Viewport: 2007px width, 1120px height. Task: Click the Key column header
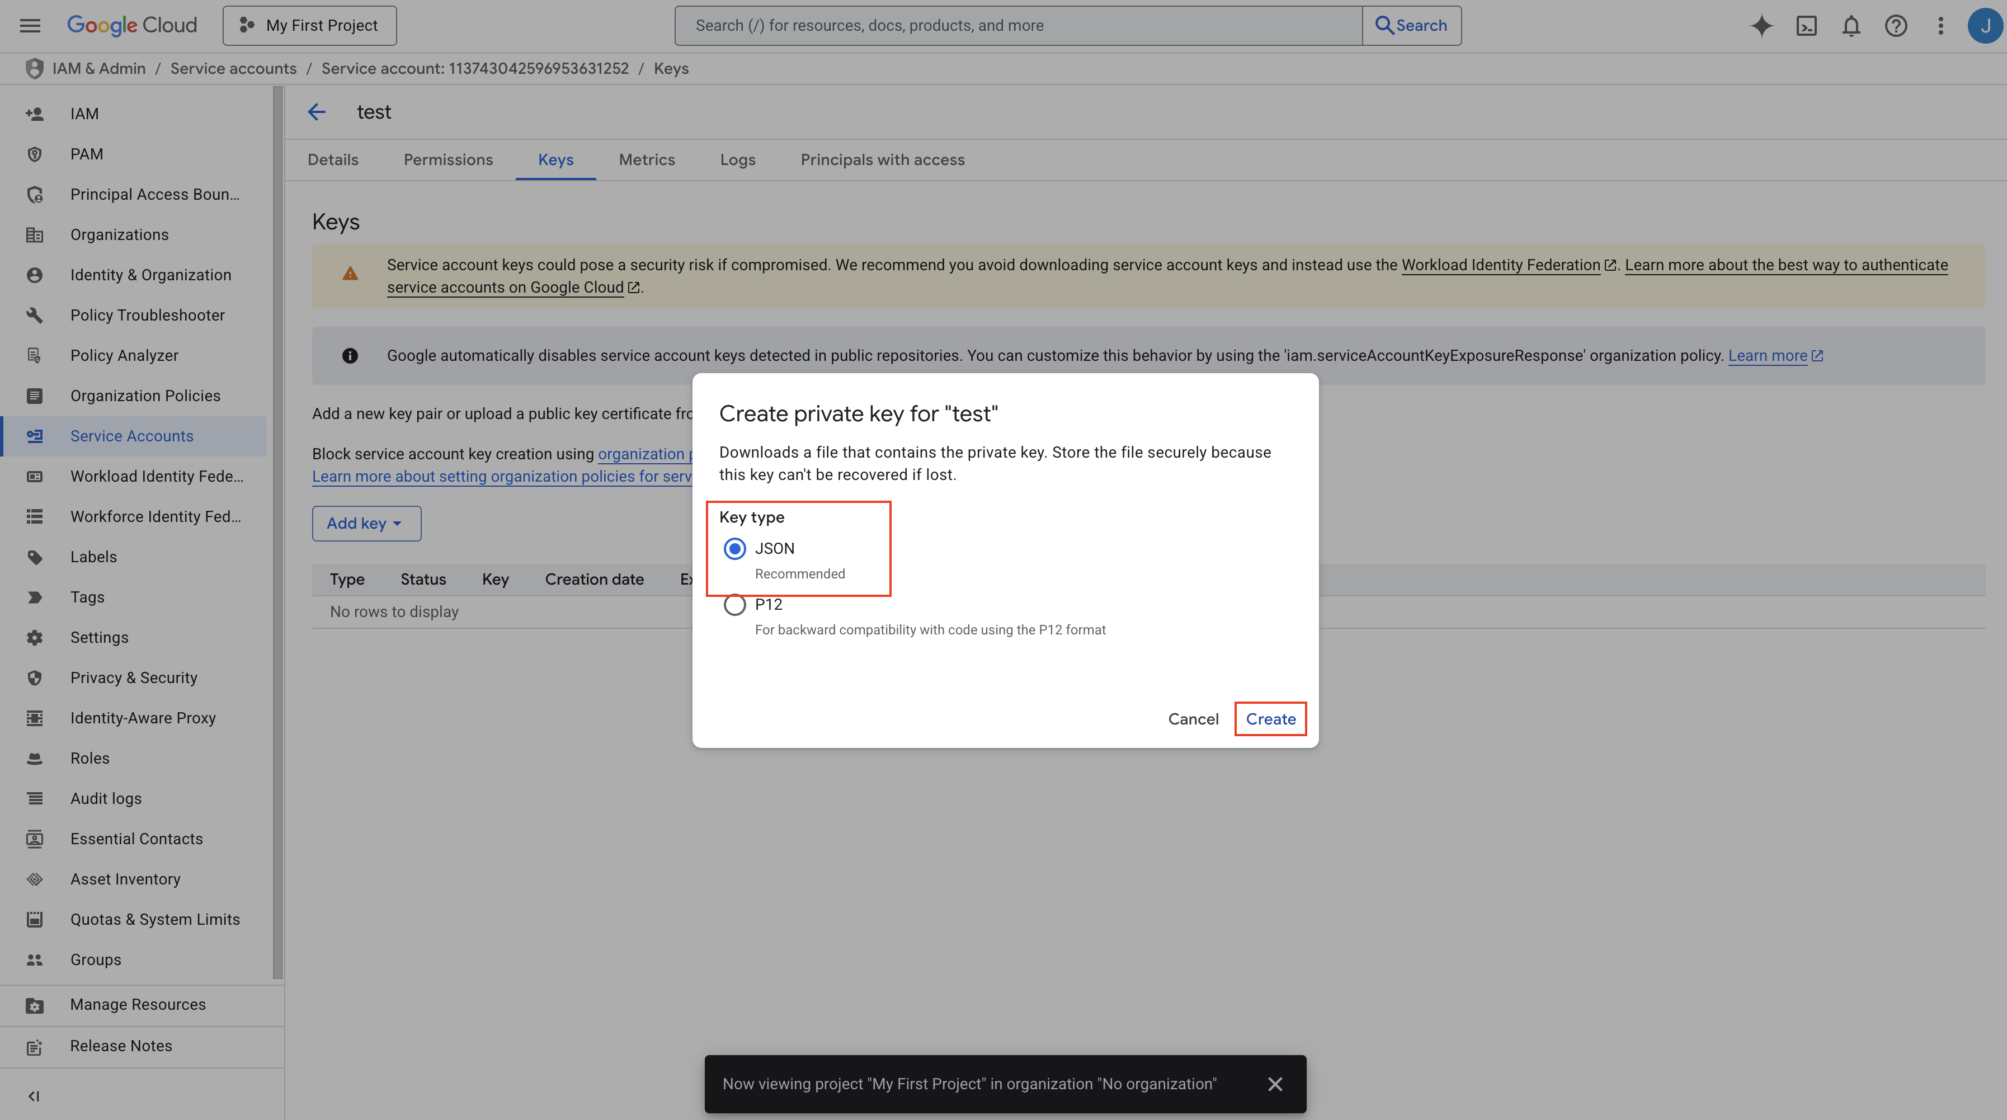pos(496,580)
